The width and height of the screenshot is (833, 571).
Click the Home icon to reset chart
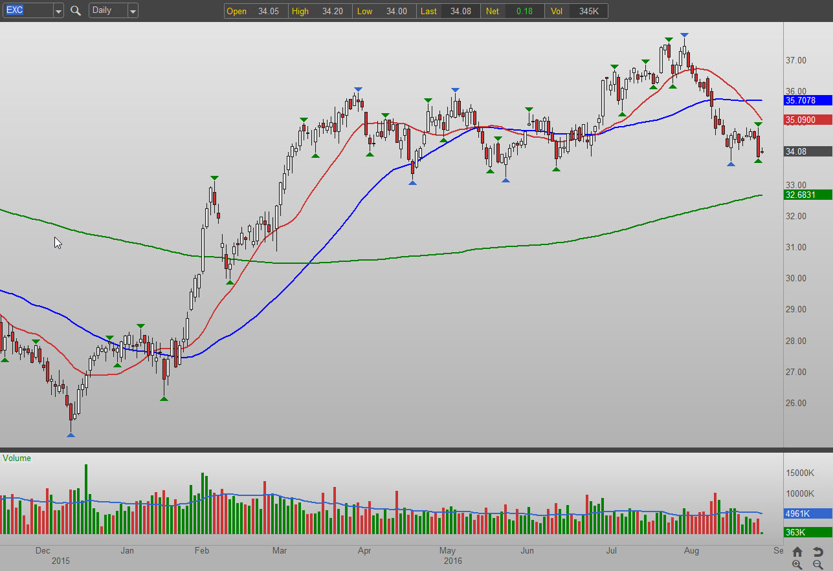click(x=797, y=552)
